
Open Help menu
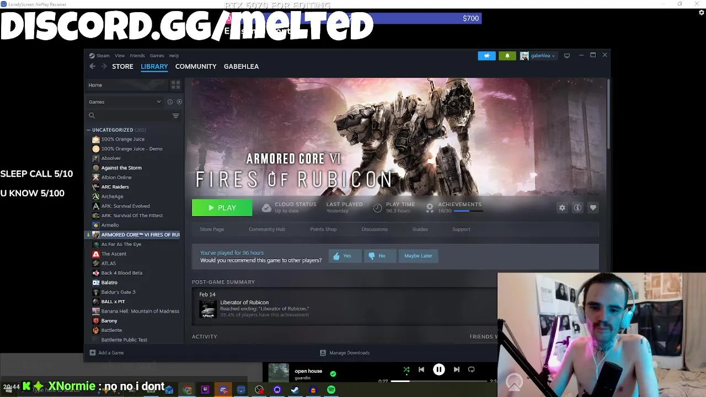(174, 56)
